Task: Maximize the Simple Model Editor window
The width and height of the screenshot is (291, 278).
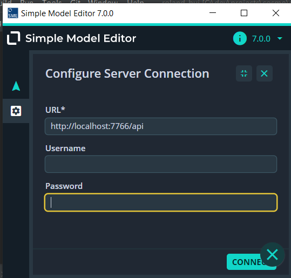Action: click(x=244, y=13)
